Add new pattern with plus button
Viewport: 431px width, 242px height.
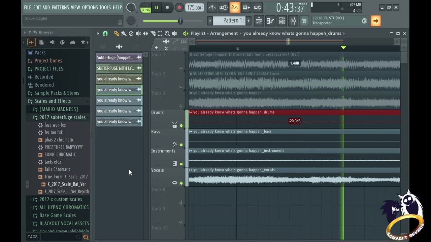[x=248, y=21]
